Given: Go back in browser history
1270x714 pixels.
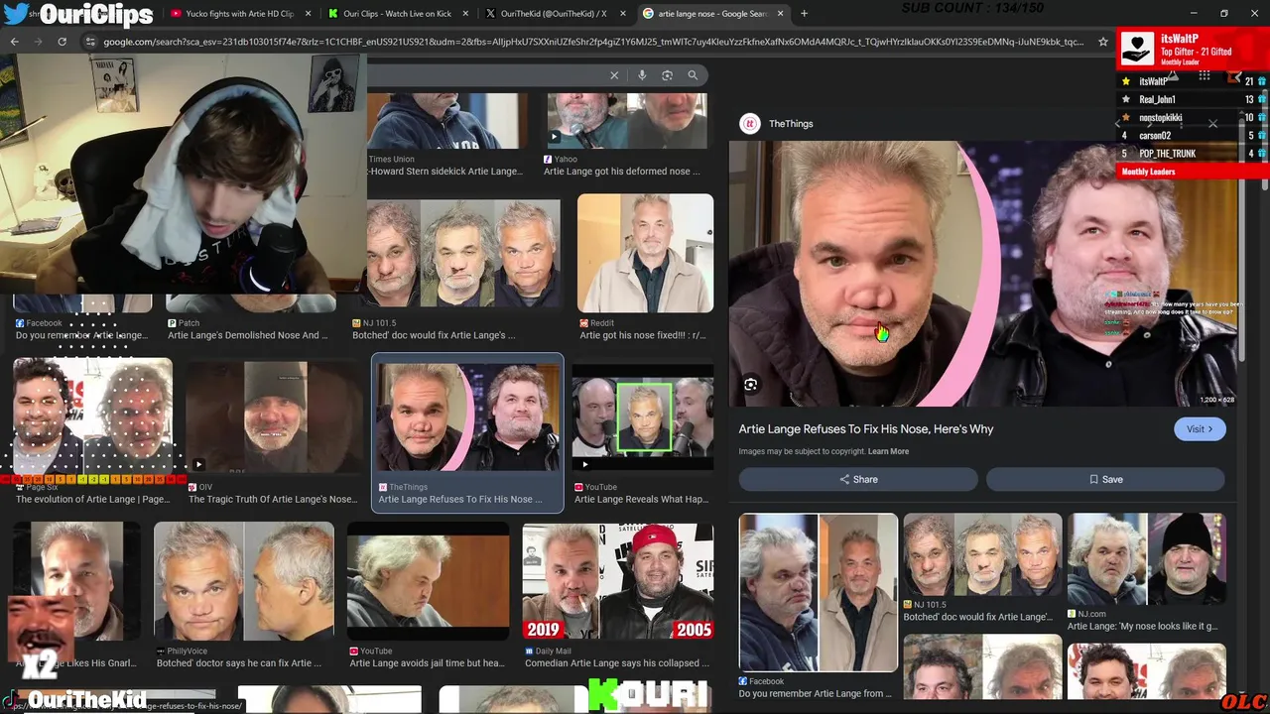Looking at the screenshot, I should 14,42.
